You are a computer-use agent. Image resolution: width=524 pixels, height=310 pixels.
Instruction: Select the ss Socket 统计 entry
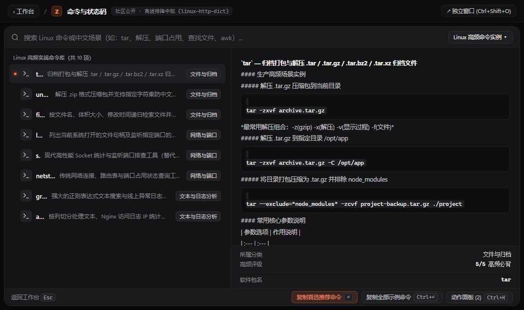coord(117,155)
